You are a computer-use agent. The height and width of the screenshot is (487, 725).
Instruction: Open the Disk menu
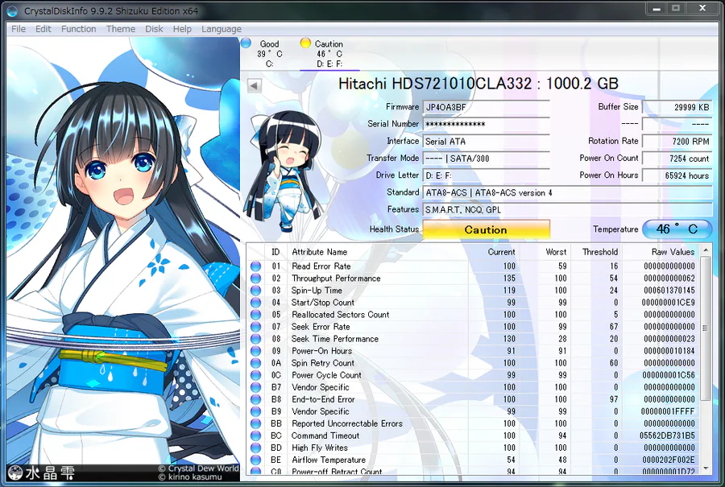(154, 29)
